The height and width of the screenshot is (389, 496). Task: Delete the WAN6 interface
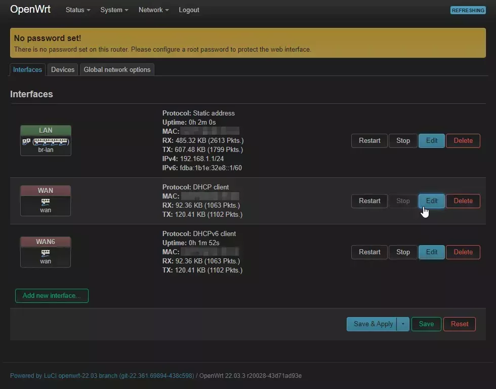[463, 252]
